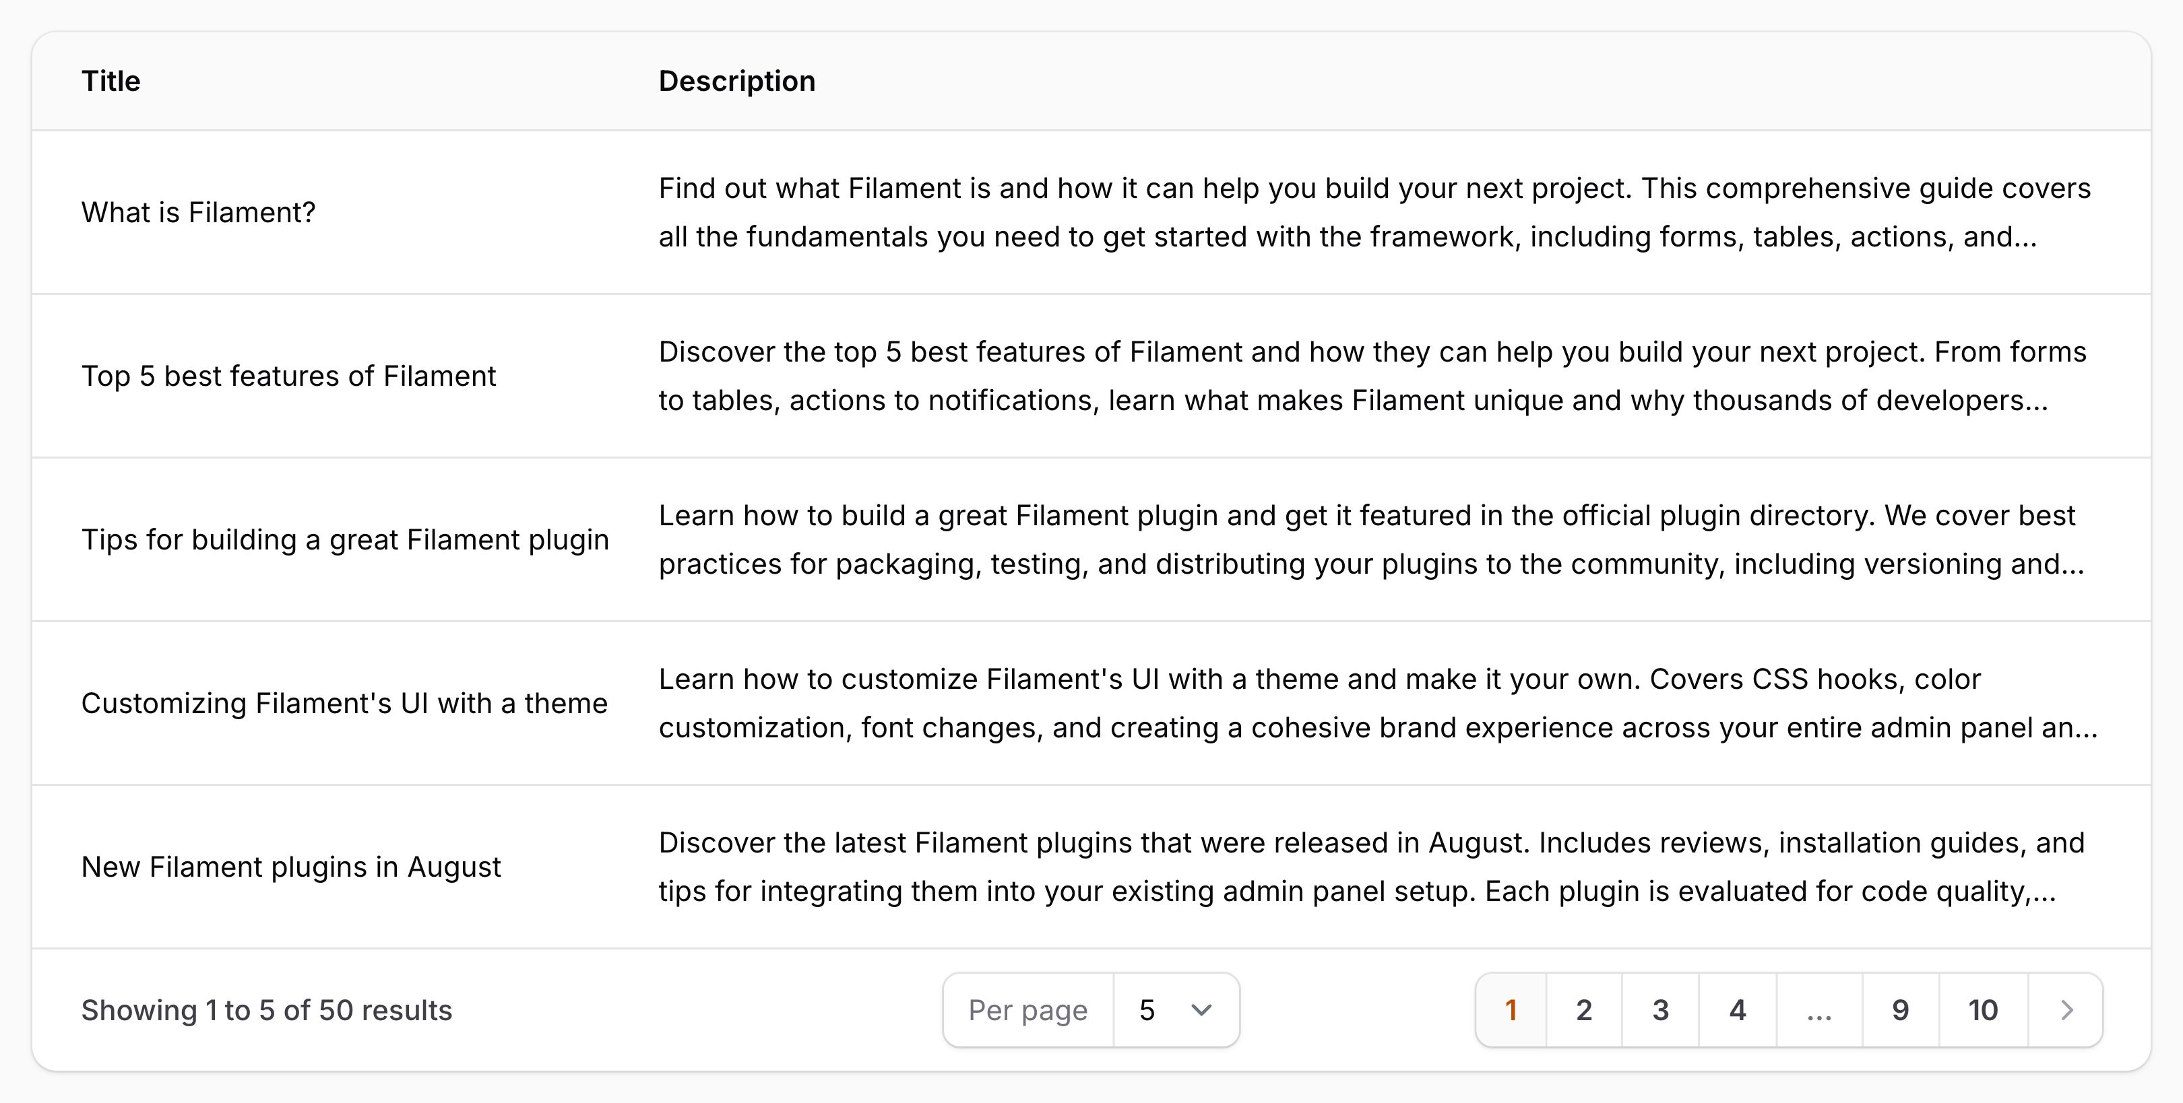Click the "Per page" label
This screenshot has width=2183, height=1103.
point(1028,1010)
